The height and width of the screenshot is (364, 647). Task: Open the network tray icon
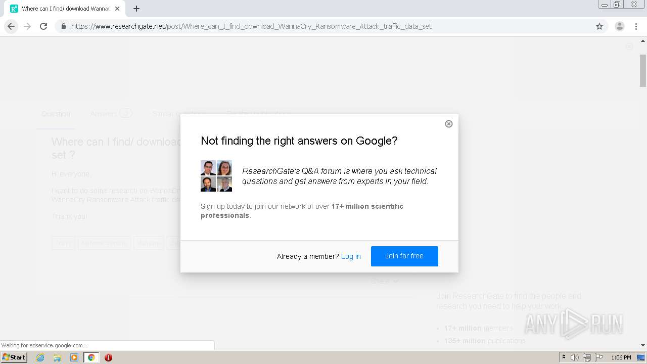(587, 357)
